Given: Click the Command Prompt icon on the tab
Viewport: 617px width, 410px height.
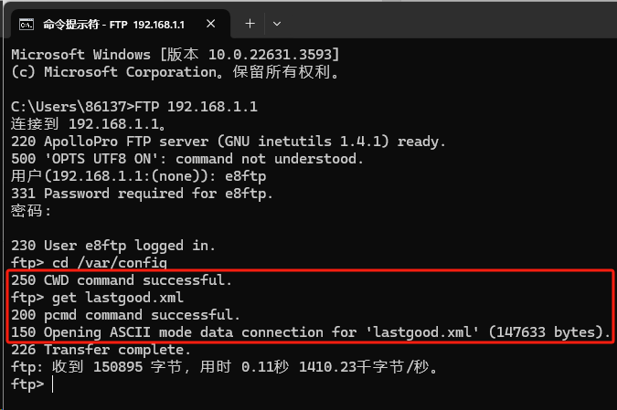Looking at the screenshot, I should pos(27,22).
